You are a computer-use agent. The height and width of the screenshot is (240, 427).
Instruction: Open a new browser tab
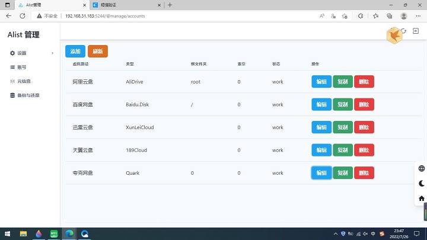170,5
